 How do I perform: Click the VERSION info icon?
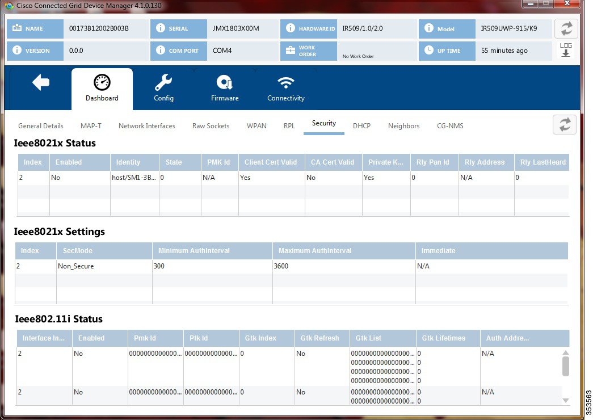tap(17, 51)
